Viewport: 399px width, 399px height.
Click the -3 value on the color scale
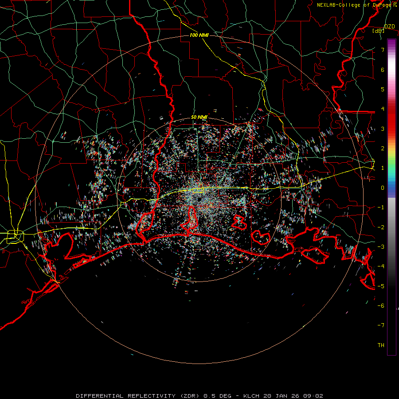pyautogui.click(x=381, y=246)
